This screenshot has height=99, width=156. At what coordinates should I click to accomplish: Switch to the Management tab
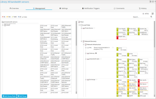tap(39, 9)
